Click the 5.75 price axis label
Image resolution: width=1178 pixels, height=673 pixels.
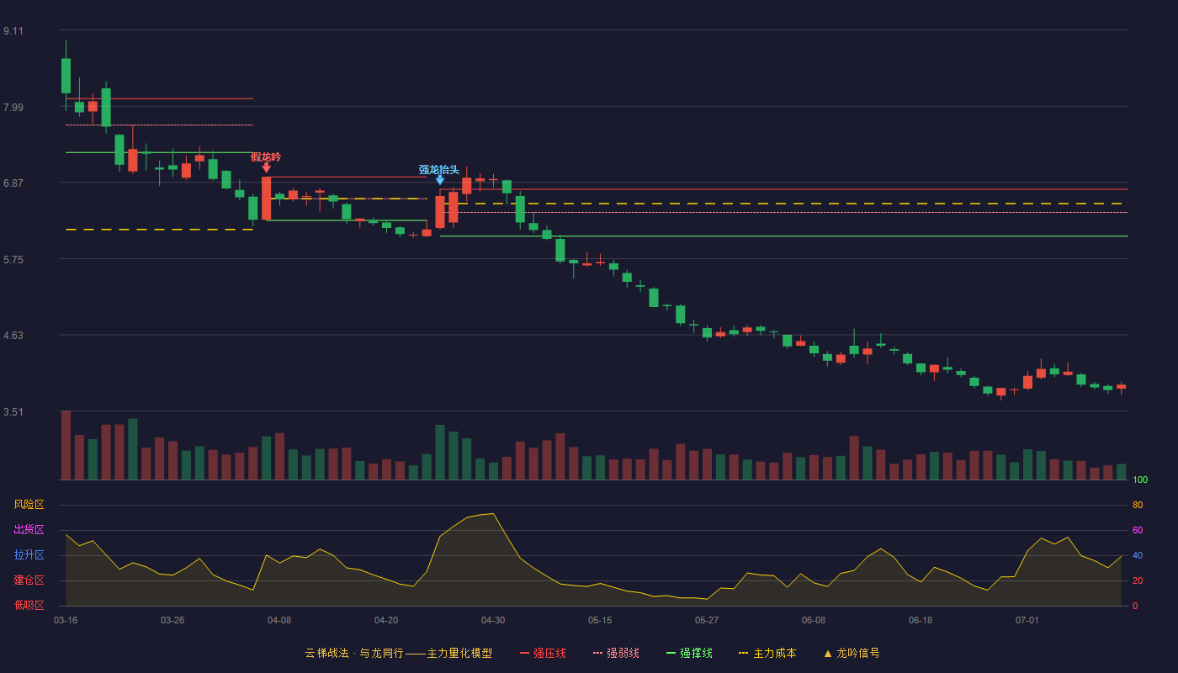point(13,259)
